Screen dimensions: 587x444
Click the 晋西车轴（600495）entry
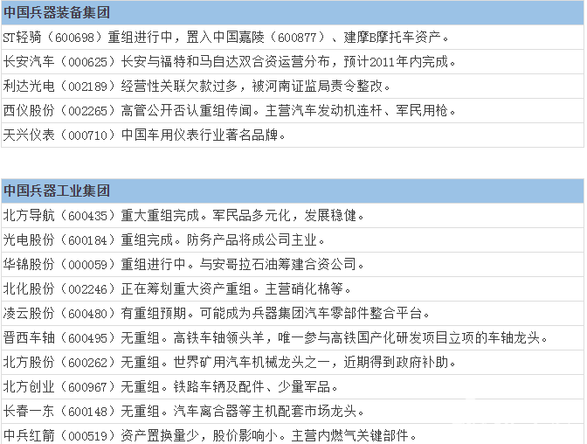[53, 337]
